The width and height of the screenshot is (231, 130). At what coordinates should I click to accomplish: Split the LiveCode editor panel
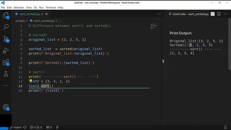[x=219, y=14]
